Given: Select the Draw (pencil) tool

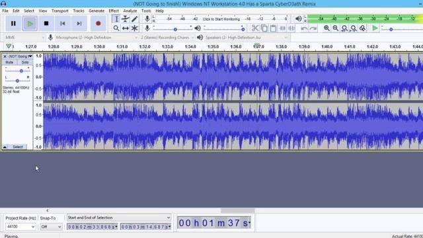Looking at the screenshot, I should tap(134, 19).
